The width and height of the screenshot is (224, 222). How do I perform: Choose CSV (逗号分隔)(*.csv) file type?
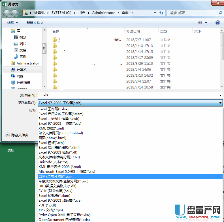pyautogui.click(x=55, y=176)
